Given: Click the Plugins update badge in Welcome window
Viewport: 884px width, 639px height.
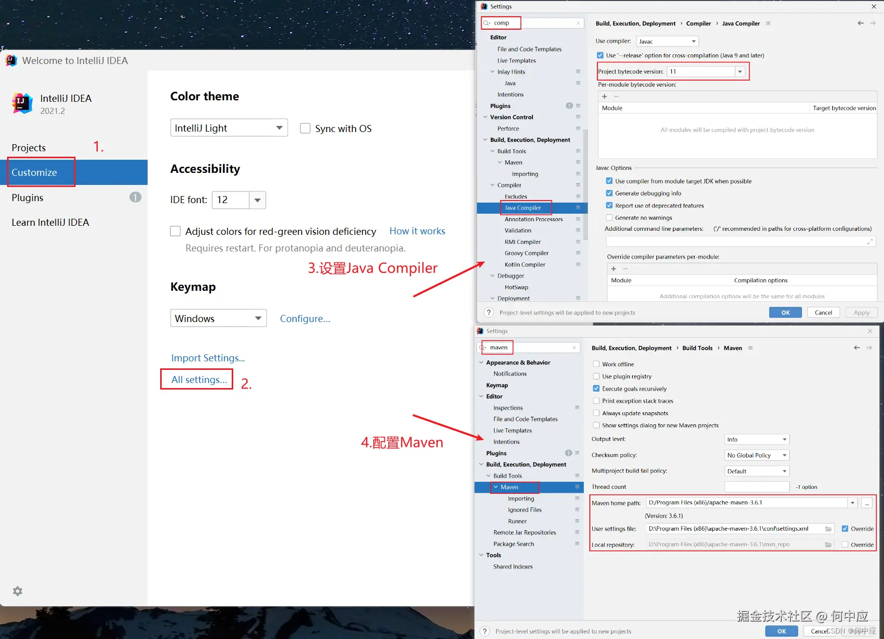Looking at the screenshot, I should [135, 197].
